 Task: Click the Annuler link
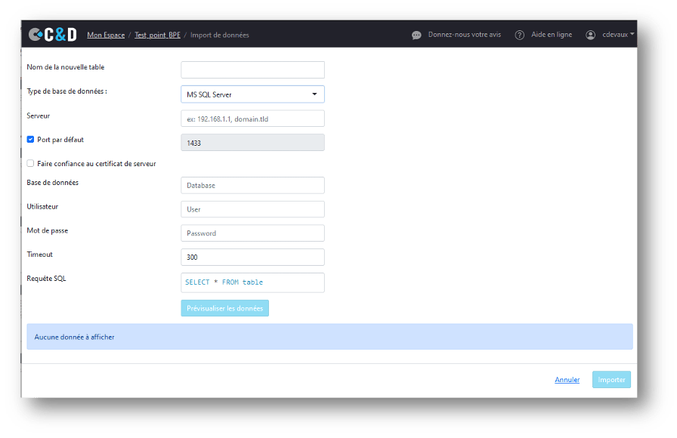click(x=567, y=380)
